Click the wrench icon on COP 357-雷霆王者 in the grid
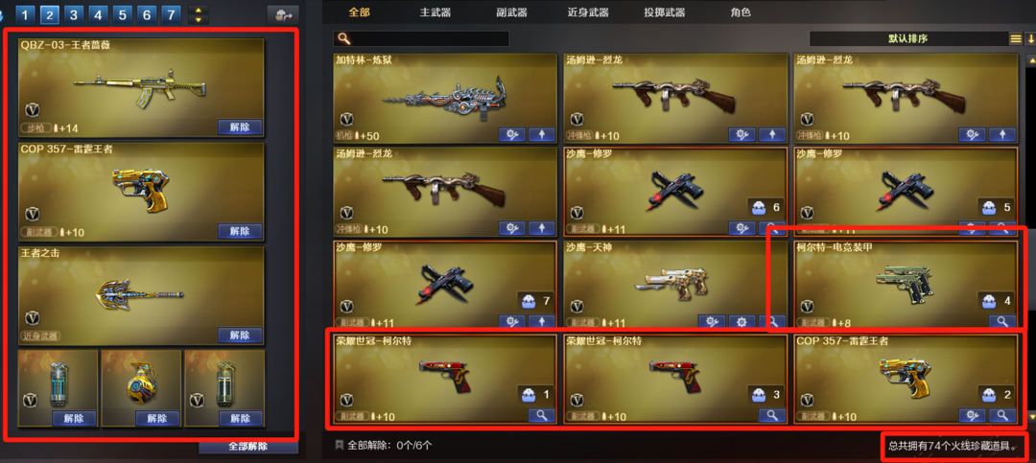The width and height of the screenshot is (1036, 463). (x=971, y=415)
